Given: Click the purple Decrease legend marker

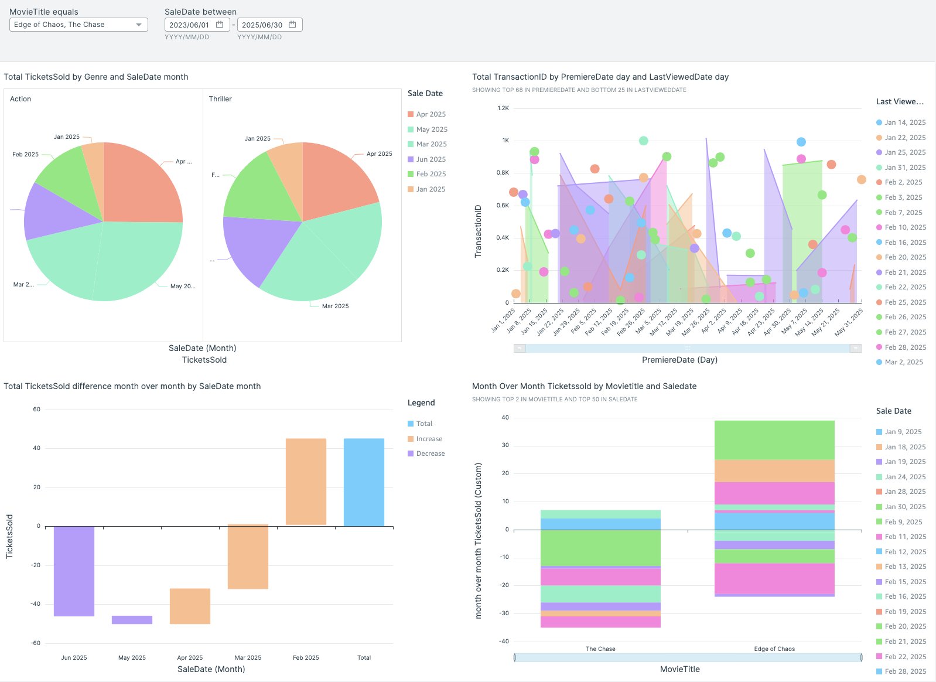Looking at the screenshot, I should pyautogui.click(x=411, y=453).
